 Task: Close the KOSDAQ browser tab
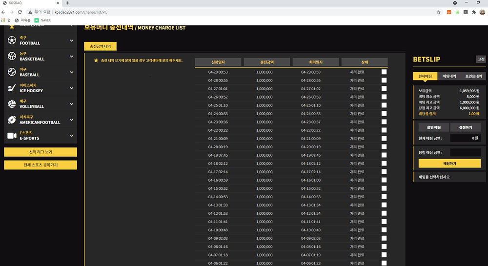[x=58, y=3]
